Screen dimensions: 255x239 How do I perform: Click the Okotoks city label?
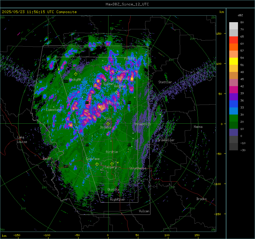tap(113, 190)
